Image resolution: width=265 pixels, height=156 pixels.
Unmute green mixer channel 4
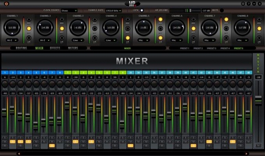coord(91,142)
